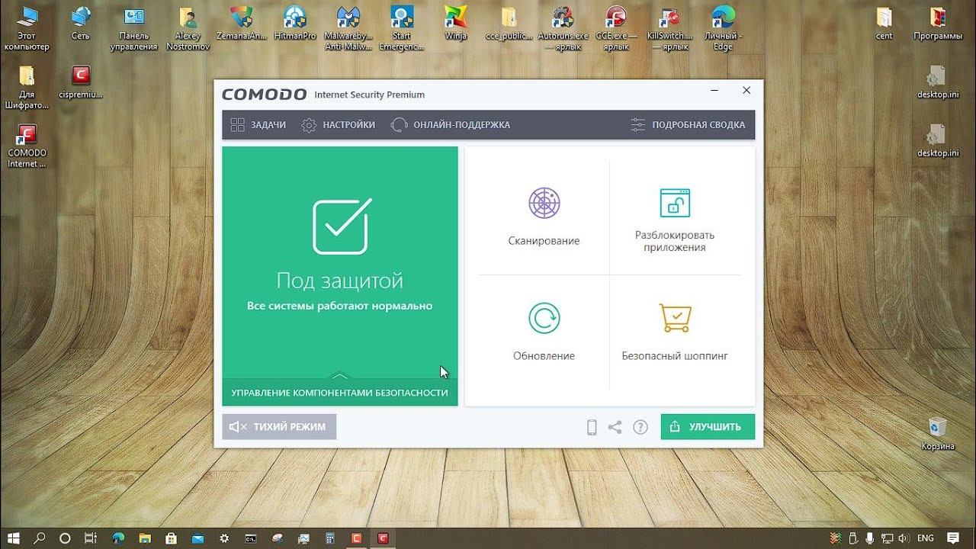976x549 pixels.
Task: Click the Улучшить upgrade button
Action: tap(708, 427)
